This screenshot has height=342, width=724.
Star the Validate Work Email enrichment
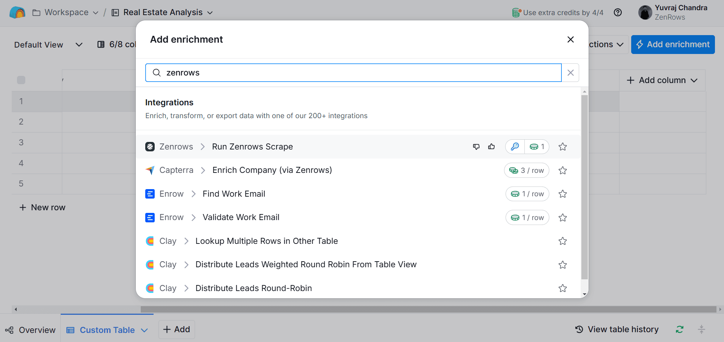(x=563, y=217)
